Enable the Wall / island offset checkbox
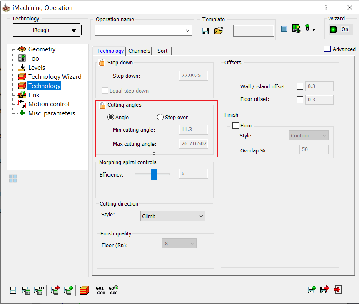The image size is (359, 304). (x=300, y=86)
